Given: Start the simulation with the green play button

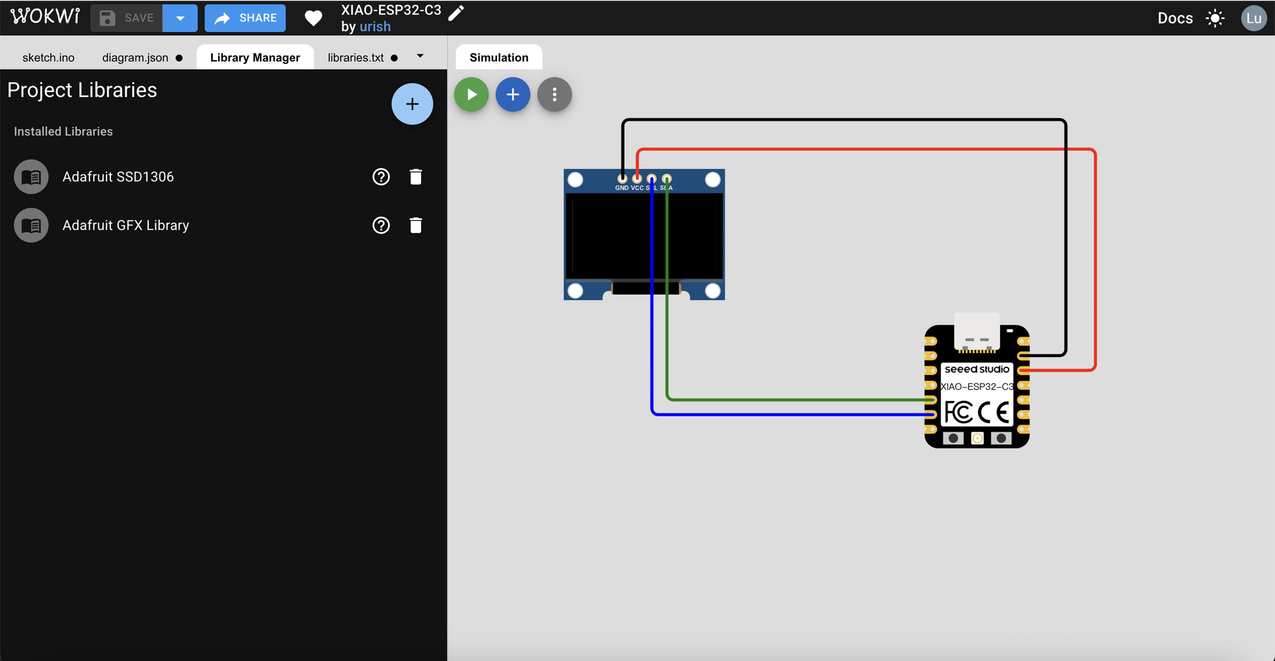Looking at the screenshot, I should pos(471,94).
